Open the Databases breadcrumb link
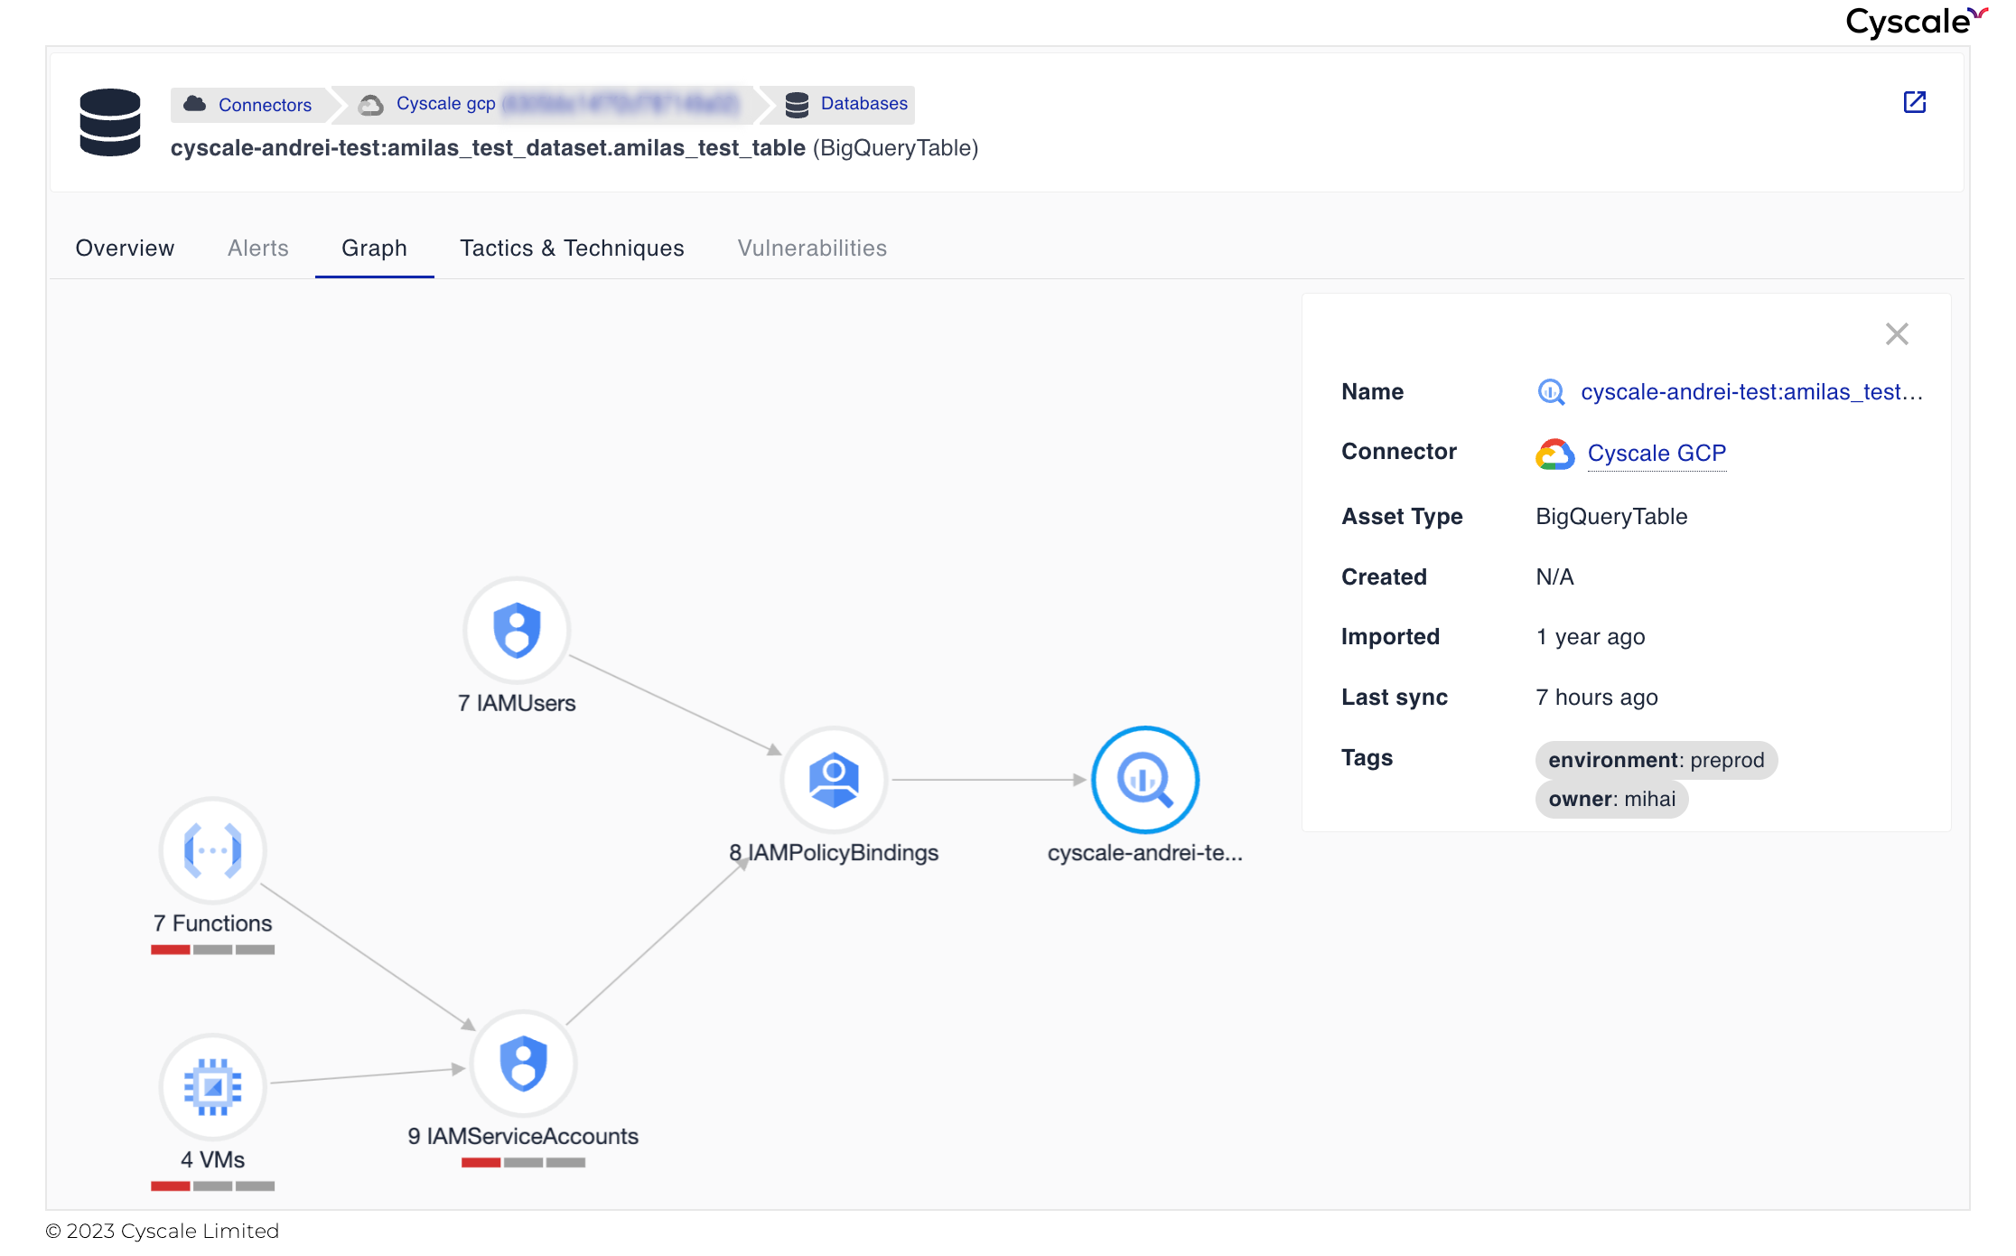 pos(863,104)
